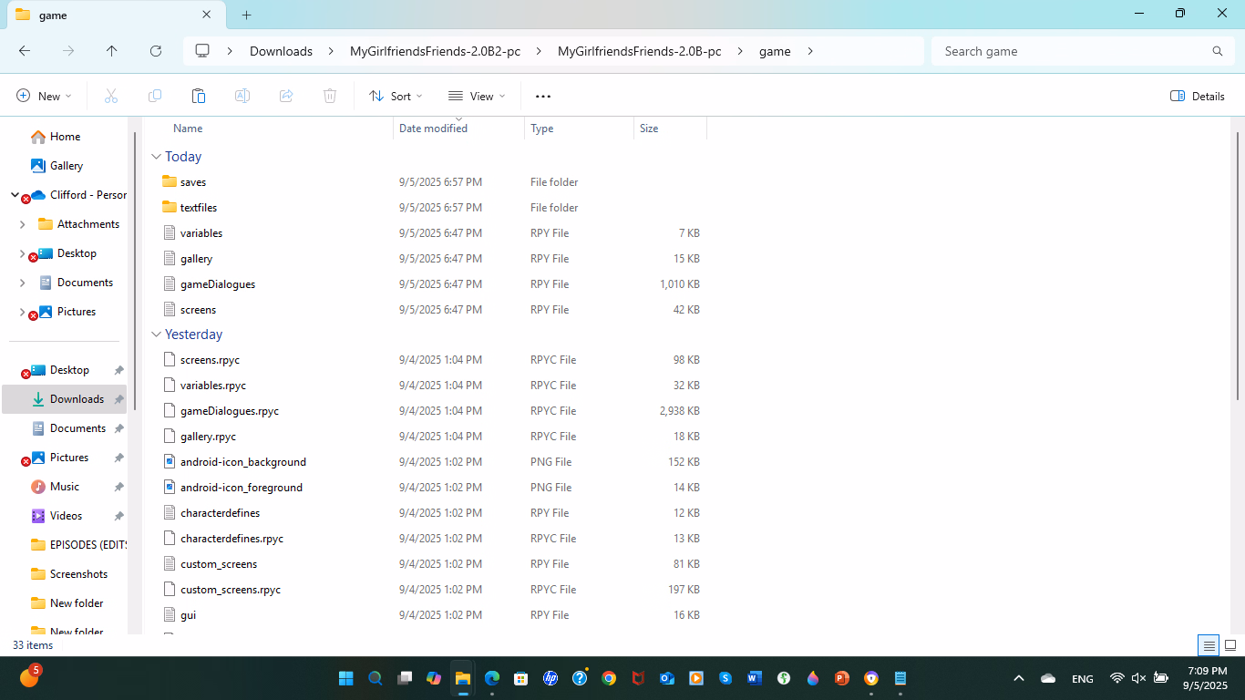Click the Refresh icon in address bar

(156, 51)
